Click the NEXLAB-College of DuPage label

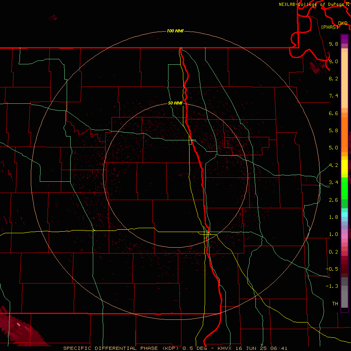click(311, 4)
